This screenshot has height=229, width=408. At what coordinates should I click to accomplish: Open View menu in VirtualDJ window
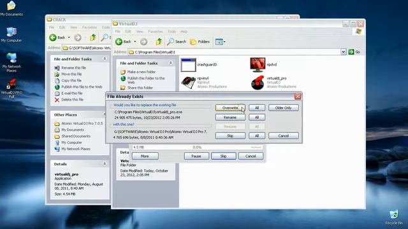point(140,31)
